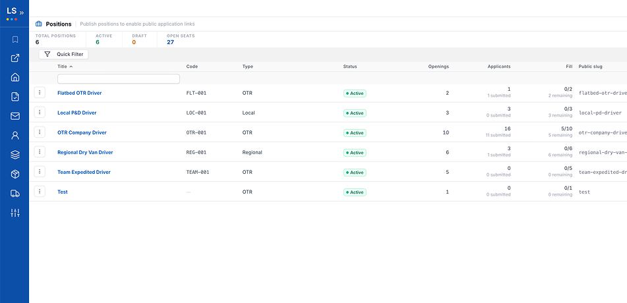The image size is (627, 303).
Task: Open the document checkmark sidebar icon
Action: (15, 96)
